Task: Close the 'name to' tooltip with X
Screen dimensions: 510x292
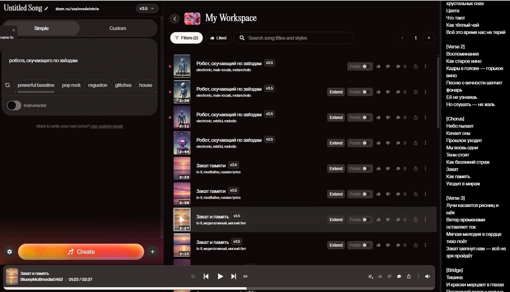Action: 14,30
